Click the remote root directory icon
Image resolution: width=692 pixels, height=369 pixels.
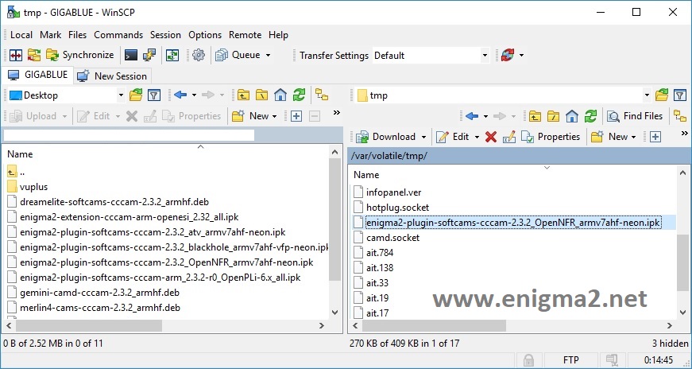tap(554, 116)
